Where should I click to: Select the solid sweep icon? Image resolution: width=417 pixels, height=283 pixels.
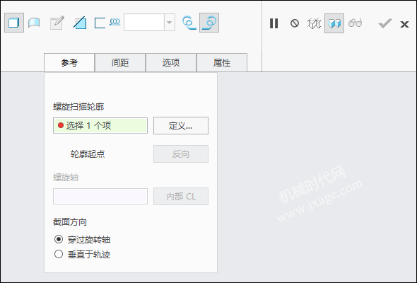click(14, 23)
